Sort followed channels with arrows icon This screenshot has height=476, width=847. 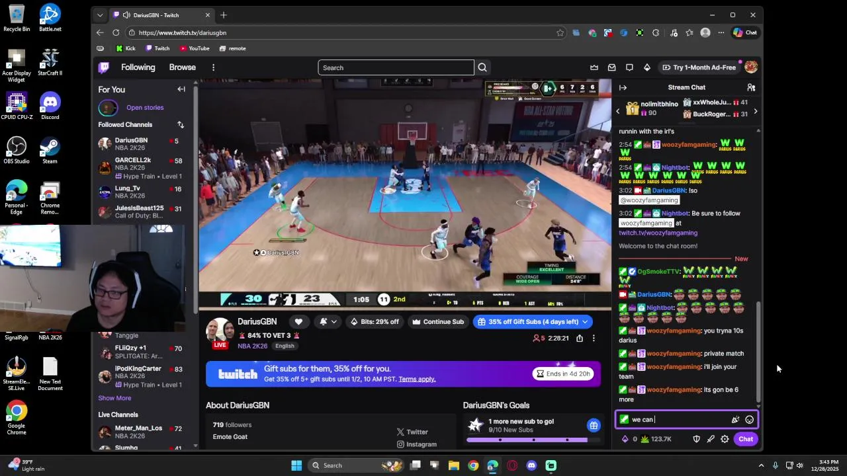[180, 124]
